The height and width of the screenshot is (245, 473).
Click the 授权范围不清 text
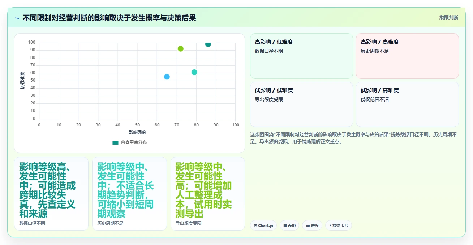375,99
